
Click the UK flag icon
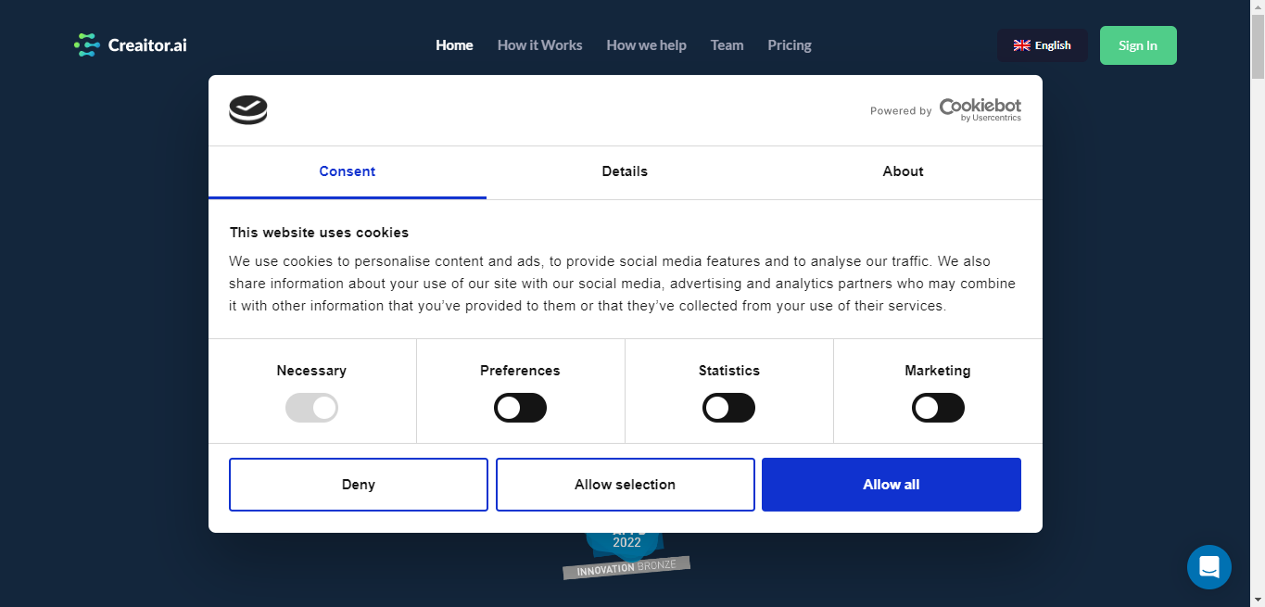[1021, 45]
